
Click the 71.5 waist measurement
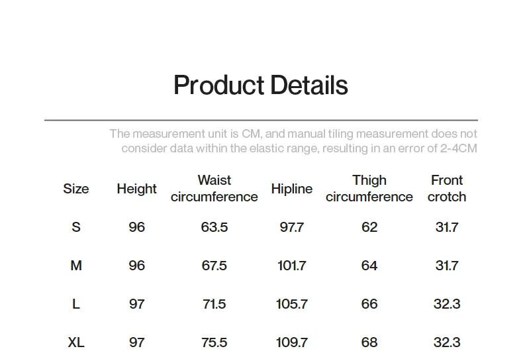click(214, 304)
